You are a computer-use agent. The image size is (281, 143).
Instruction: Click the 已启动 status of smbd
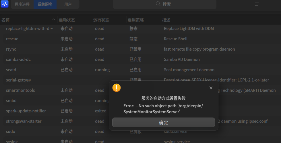(x=67, y=101)
